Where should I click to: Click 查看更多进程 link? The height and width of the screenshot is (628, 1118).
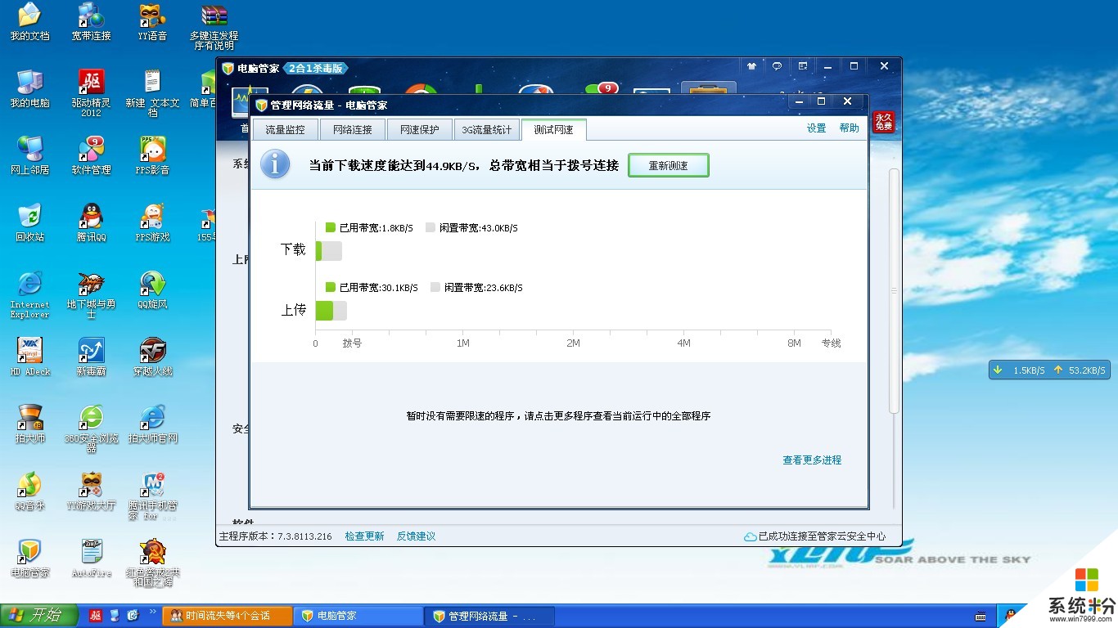coord(812,460)
